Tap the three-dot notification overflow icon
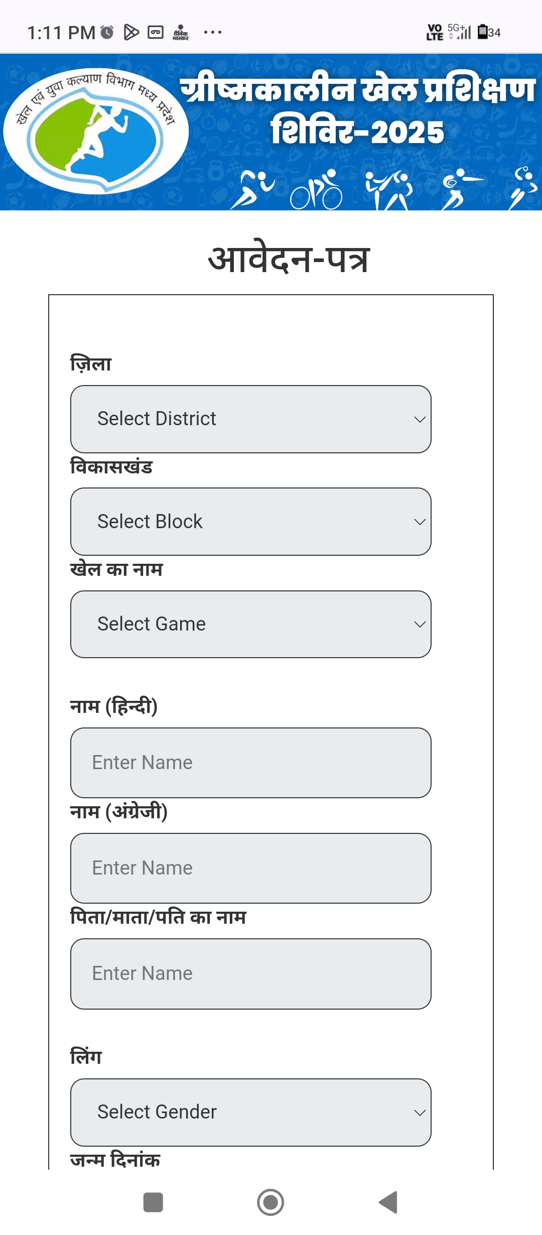The width and height of the screenshot is (542, 1235). 213,32
